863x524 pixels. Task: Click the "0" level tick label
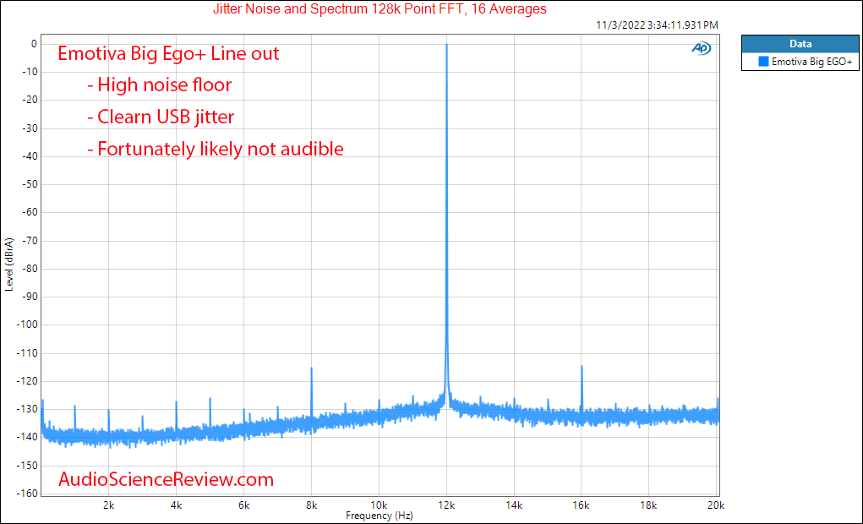tap(34, 44)
